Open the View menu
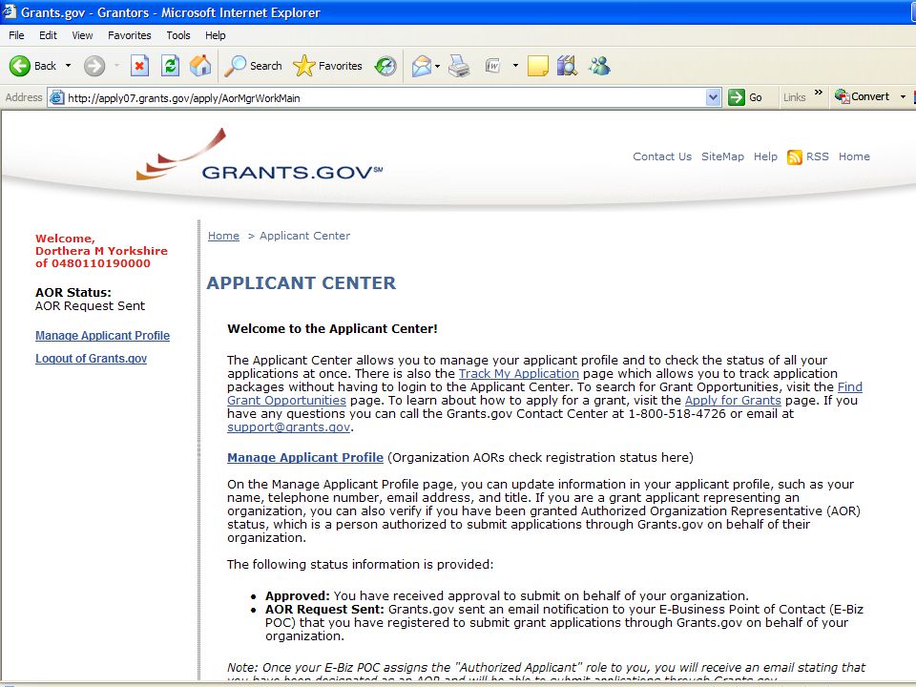The image size is (916, 687). 82,35
